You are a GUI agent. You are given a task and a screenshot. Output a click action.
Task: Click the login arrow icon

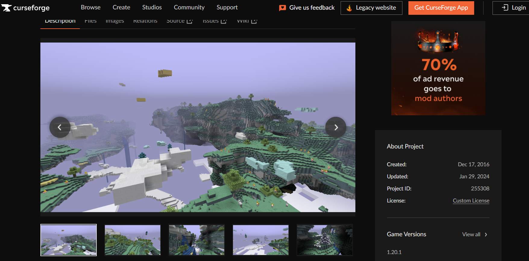point(505,8)
